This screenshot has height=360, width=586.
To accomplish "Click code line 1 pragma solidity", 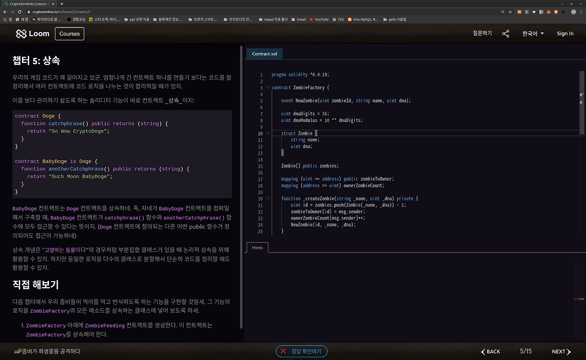I will 300,75.
